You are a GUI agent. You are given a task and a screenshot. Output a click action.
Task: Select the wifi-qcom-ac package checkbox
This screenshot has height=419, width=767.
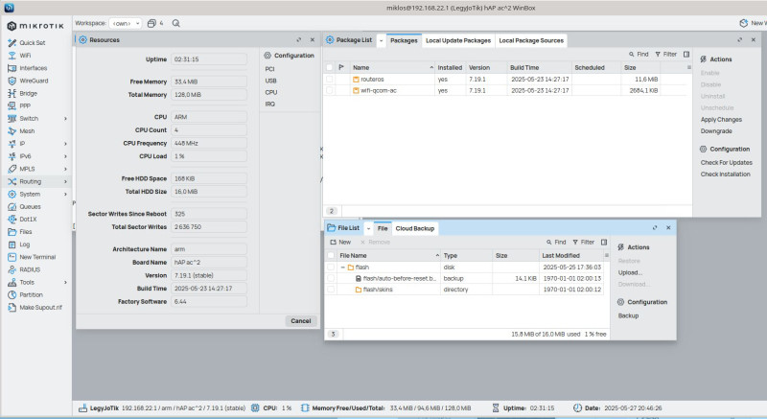(x=329, y=90)
